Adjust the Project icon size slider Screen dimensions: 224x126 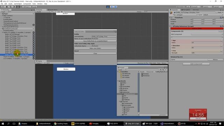pyautogui.click(x=163, y=115)
